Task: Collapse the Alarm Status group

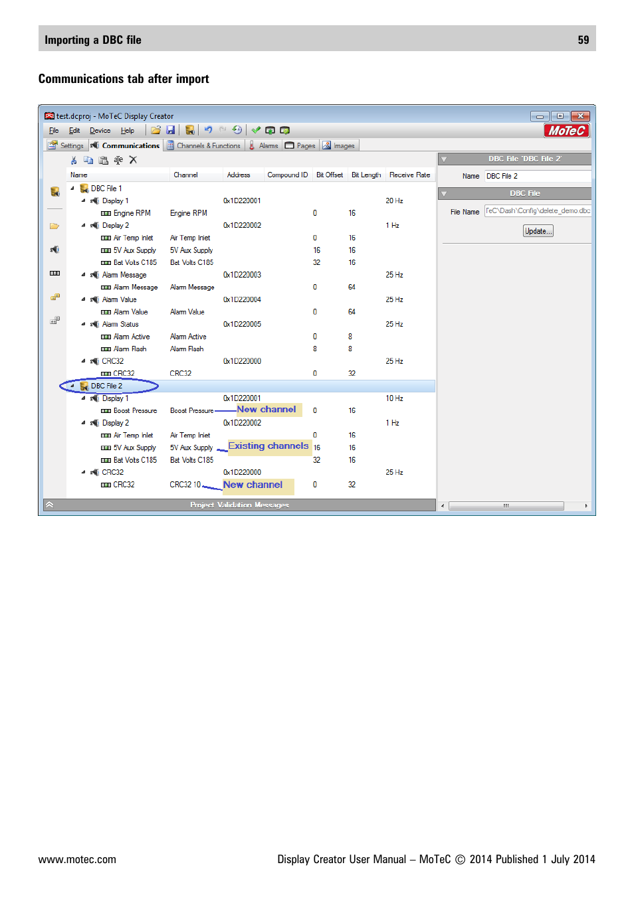Action: (x=83, y=324)
